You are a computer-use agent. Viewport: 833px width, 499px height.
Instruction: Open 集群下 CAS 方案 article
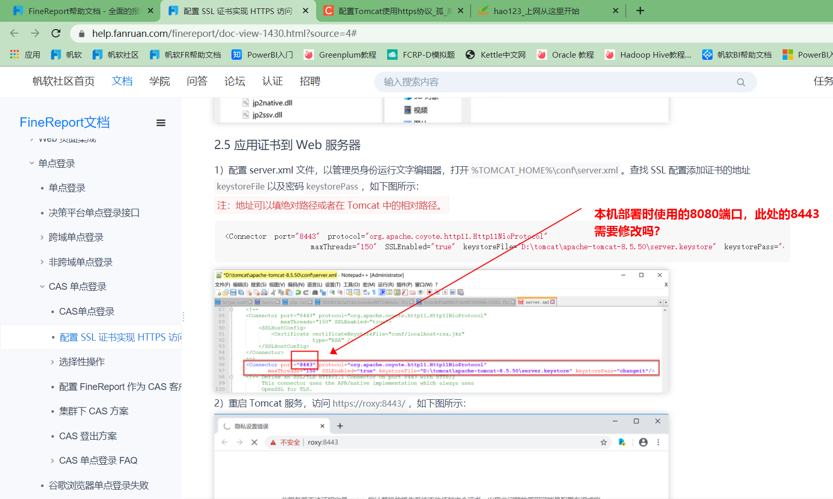pyautogui.click(x=94, y=411)
